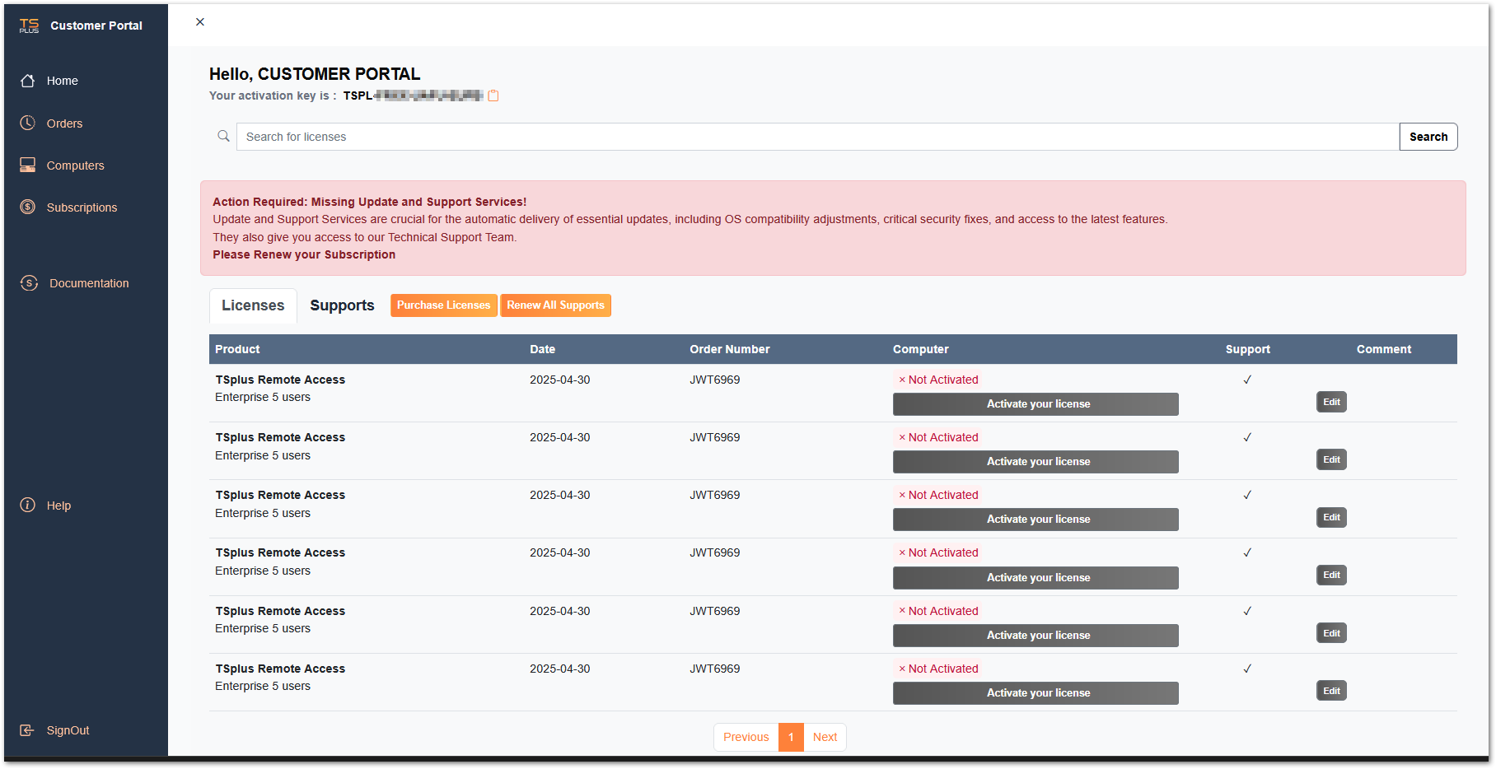Screen dimensions: 1496x769
Task: Click the Search button
Action: (1428, 137)
